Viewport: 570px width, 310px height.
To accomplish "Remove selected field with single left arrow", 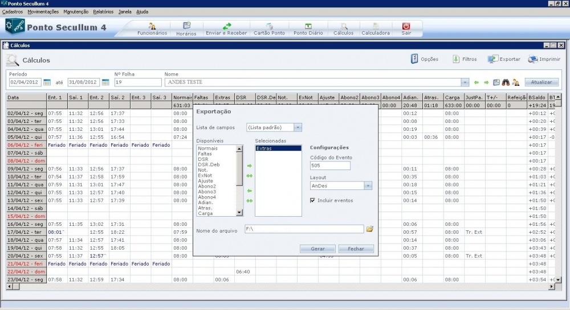I will [250, 191].
